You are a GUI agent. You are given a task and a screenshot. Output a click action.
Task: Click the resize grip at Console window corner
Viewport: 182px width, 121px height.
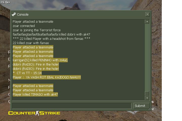coord(149,109)
